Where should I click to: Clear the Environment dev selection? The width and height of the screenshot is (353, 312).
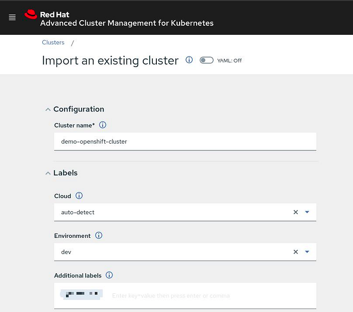[296, 252]
